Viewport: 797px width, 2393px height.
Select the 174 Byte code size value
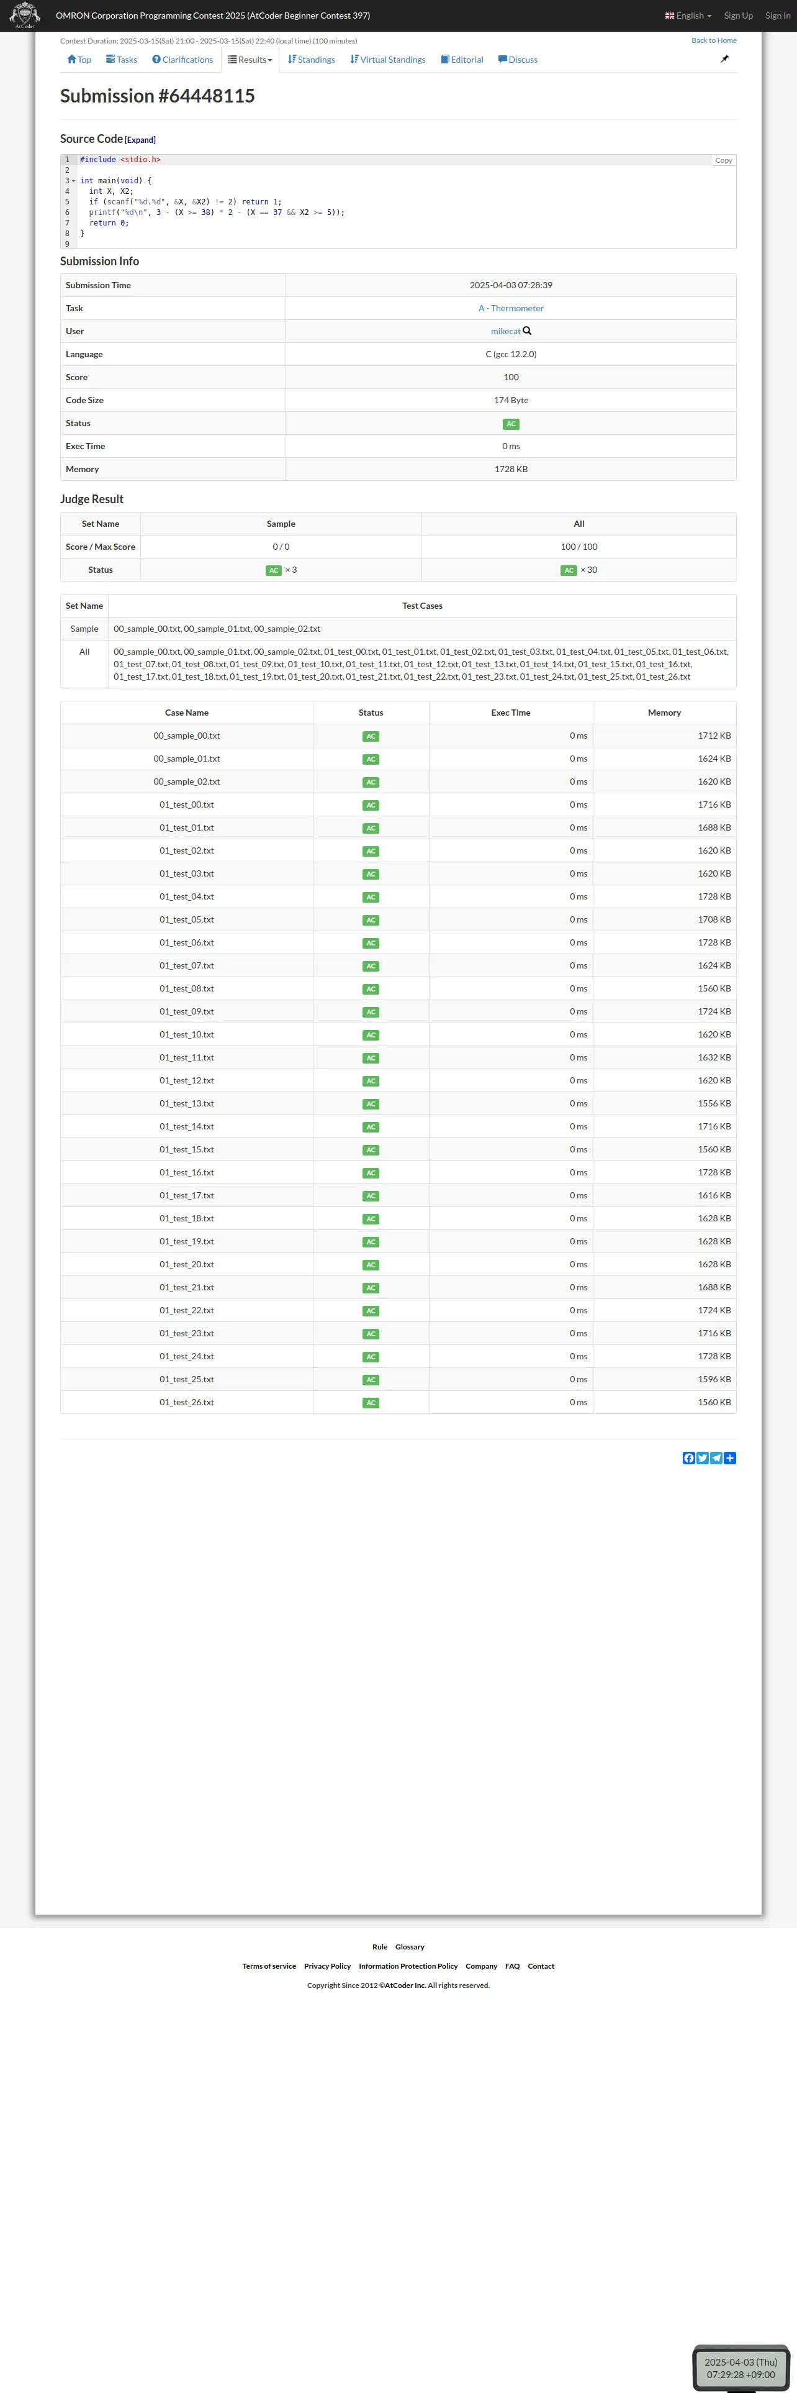point(511,400)
